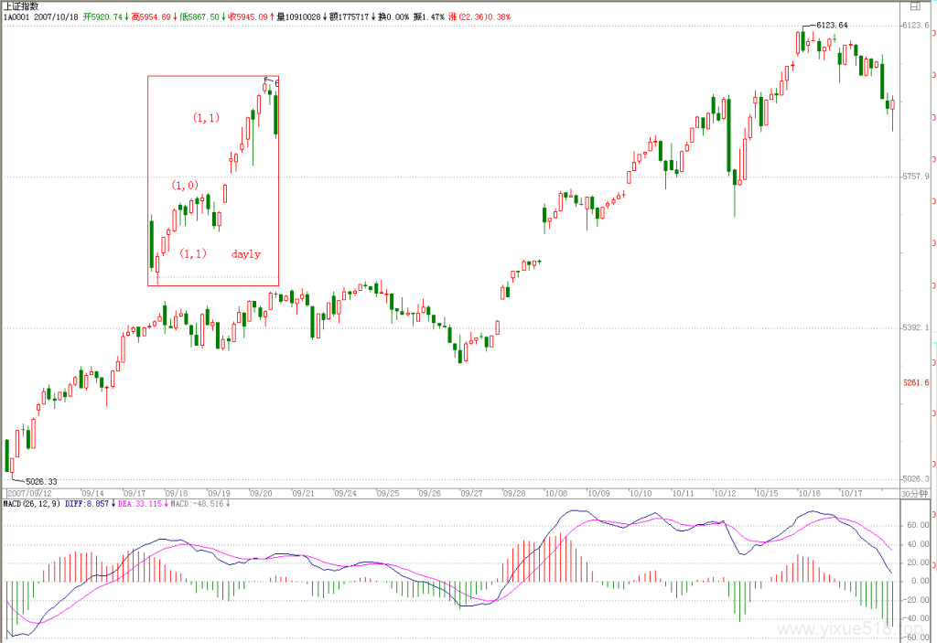
Task: Select the 09/21 date marker on time axis
Action: (x=303, y=494)
